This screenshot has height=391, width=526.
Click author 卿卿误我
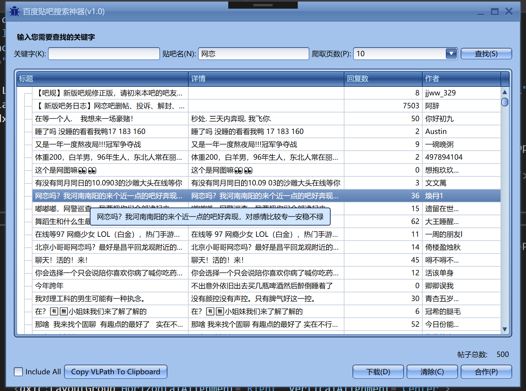(439, 286)
